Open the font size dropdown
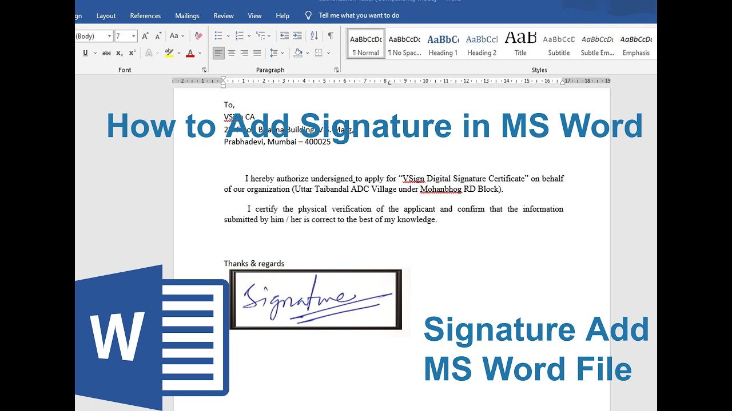 click(134, 36)
